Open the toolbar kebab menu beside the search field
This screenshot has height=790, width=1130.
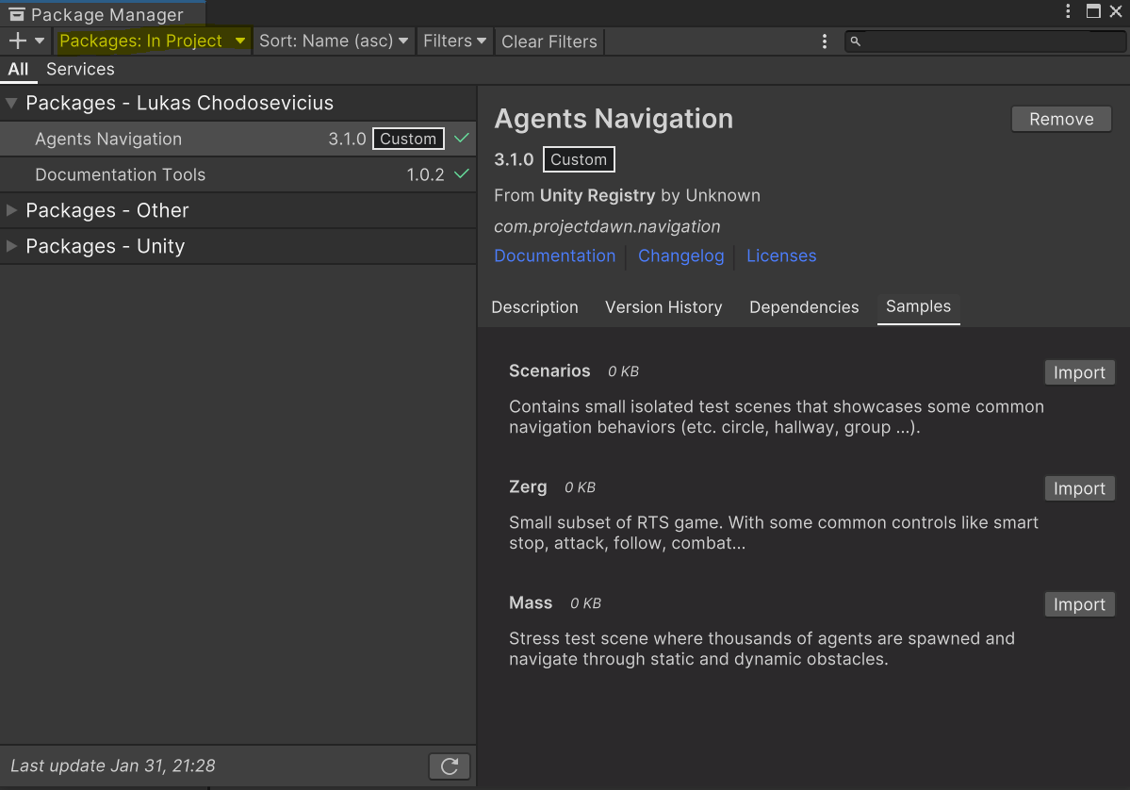(825, 41)
